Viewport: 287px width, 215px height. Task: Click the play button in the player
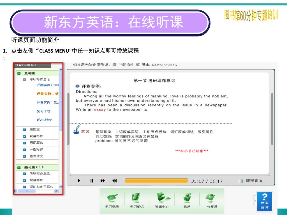tap(79, 181)
